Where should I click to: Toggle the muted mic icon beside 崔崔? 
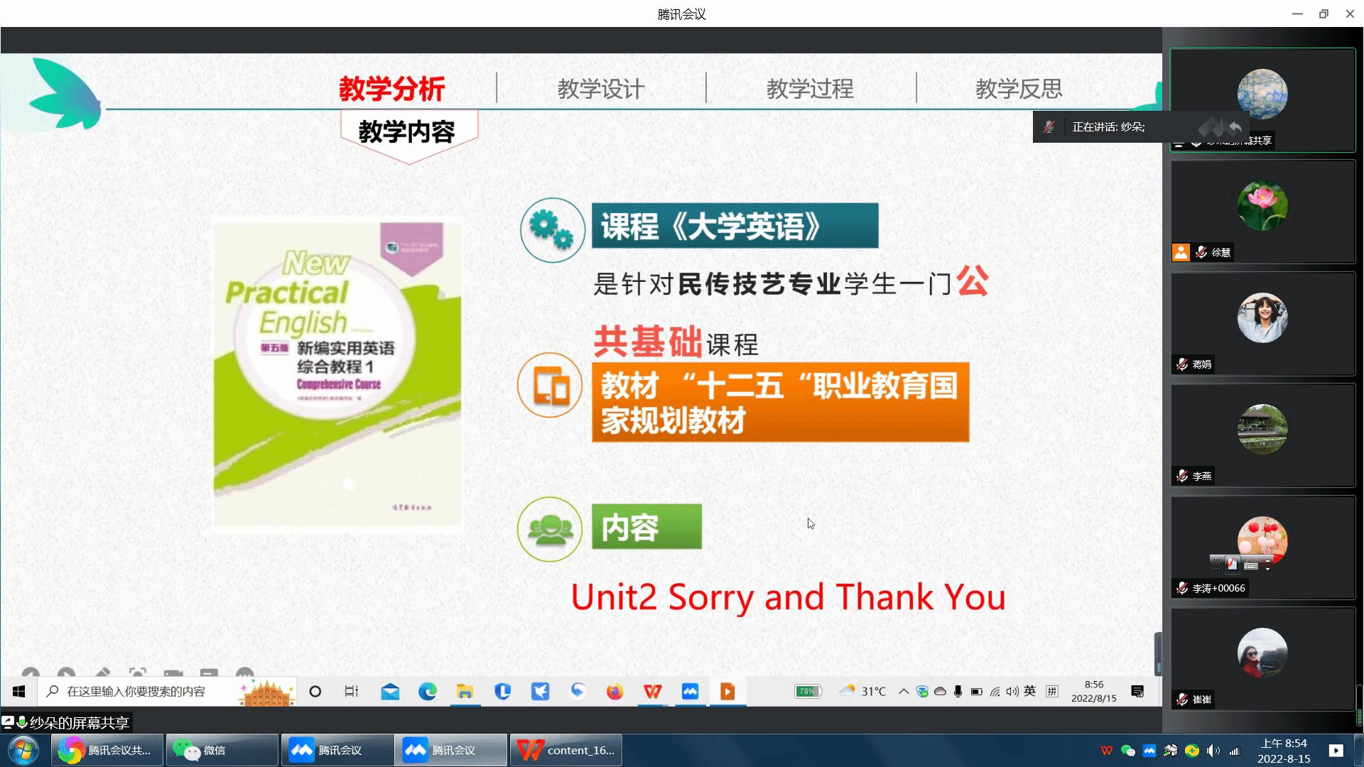pyautogui.click(x=1182, y=700)
